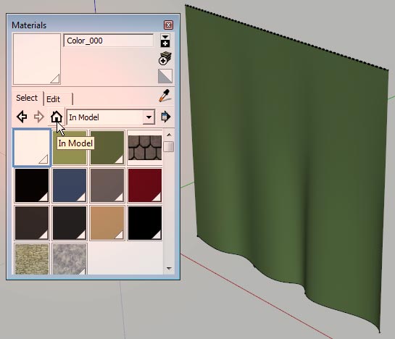The image size is (395, 339).
Task: Go back with the left arrow
Action: click(22, 117)
